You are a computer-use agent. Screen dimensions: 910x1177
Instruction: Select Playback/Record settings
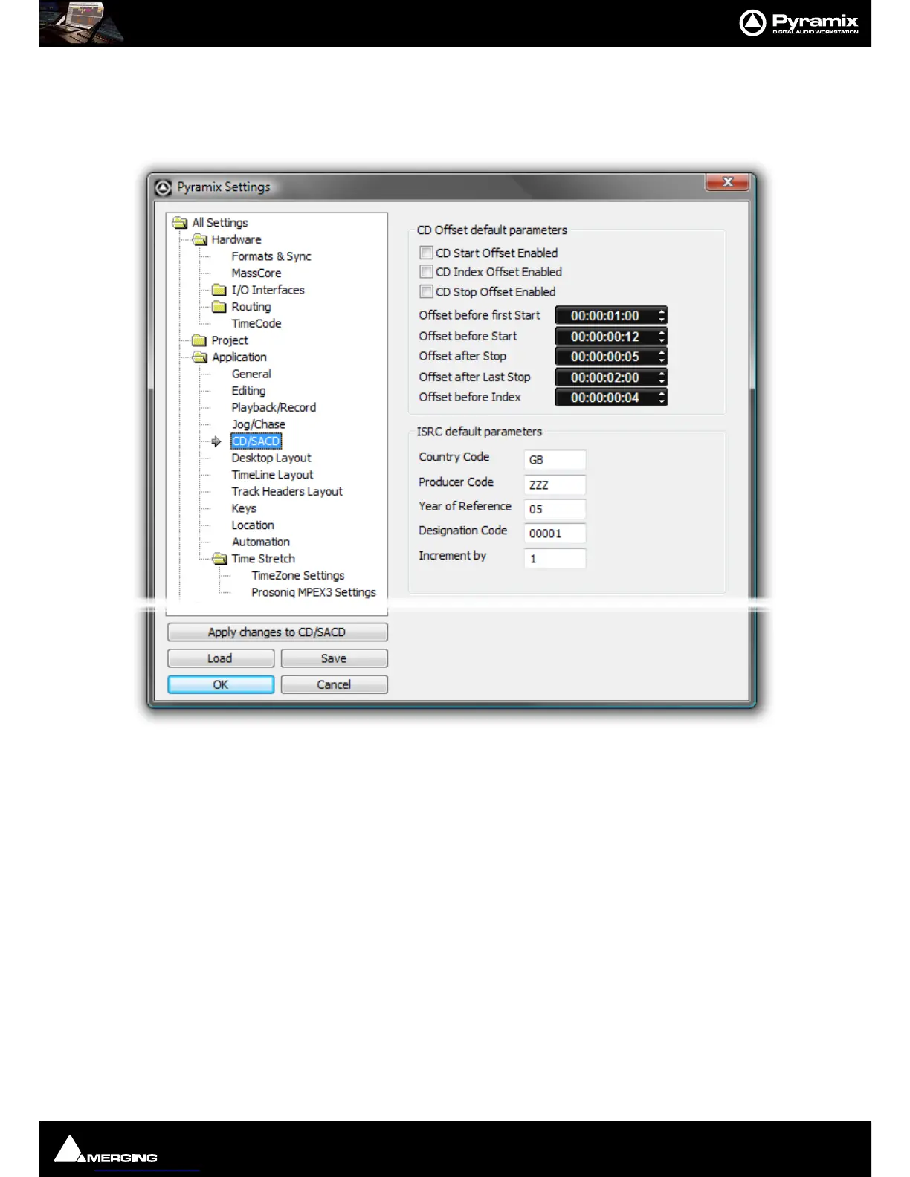click(x=274, y=408)
